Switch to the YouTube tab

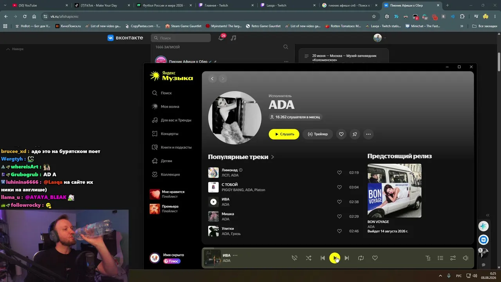tap(41, 5)
